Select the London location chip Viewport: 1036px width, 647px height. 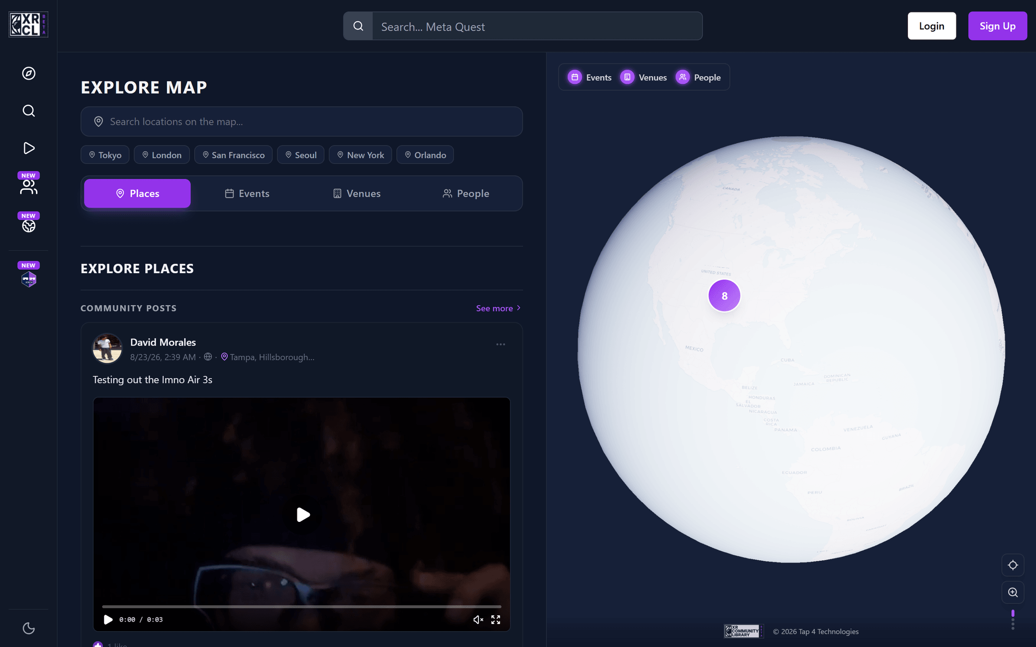(162, 155)
